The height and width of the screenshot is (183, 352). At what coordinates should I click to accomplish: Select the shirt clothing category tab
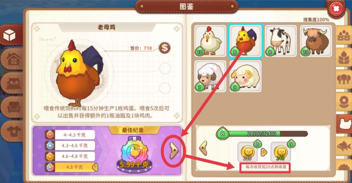point(12,131)
